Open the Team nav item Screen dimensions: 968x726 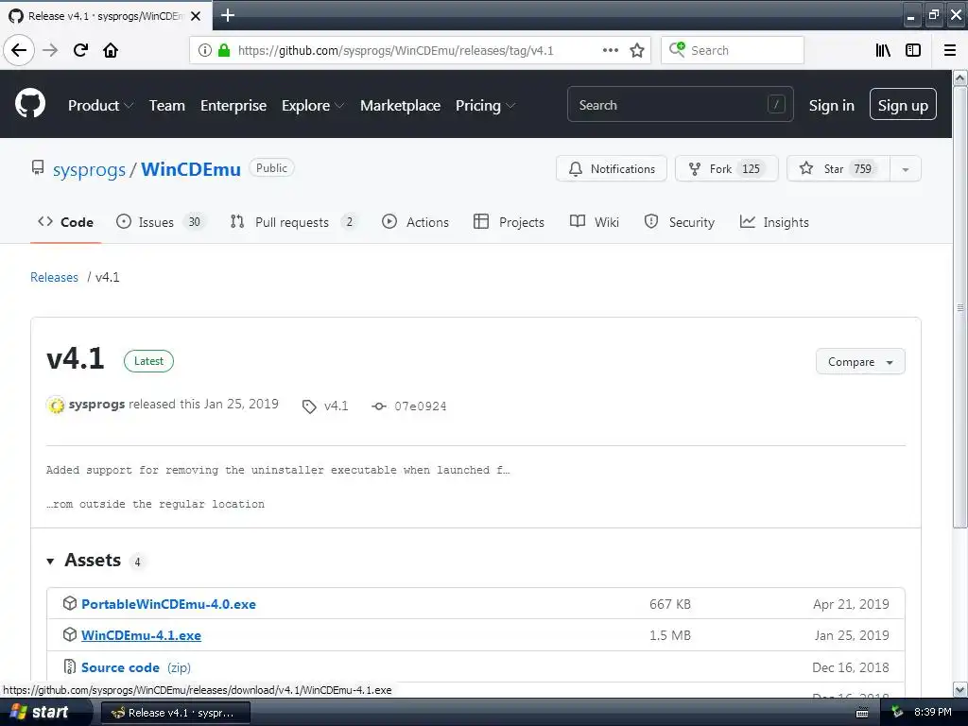tap(166, 106)
